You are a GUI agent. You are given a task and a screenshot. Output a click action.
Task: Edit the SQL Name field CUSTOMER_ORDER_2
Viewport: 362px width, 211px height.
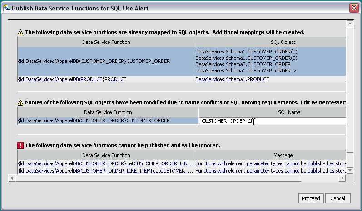pos(273,121)
